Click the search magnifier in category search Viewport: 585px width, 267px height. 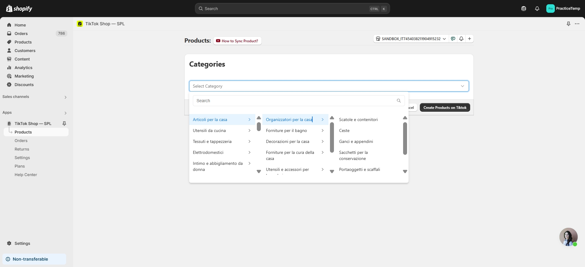(x=399, y=101)
